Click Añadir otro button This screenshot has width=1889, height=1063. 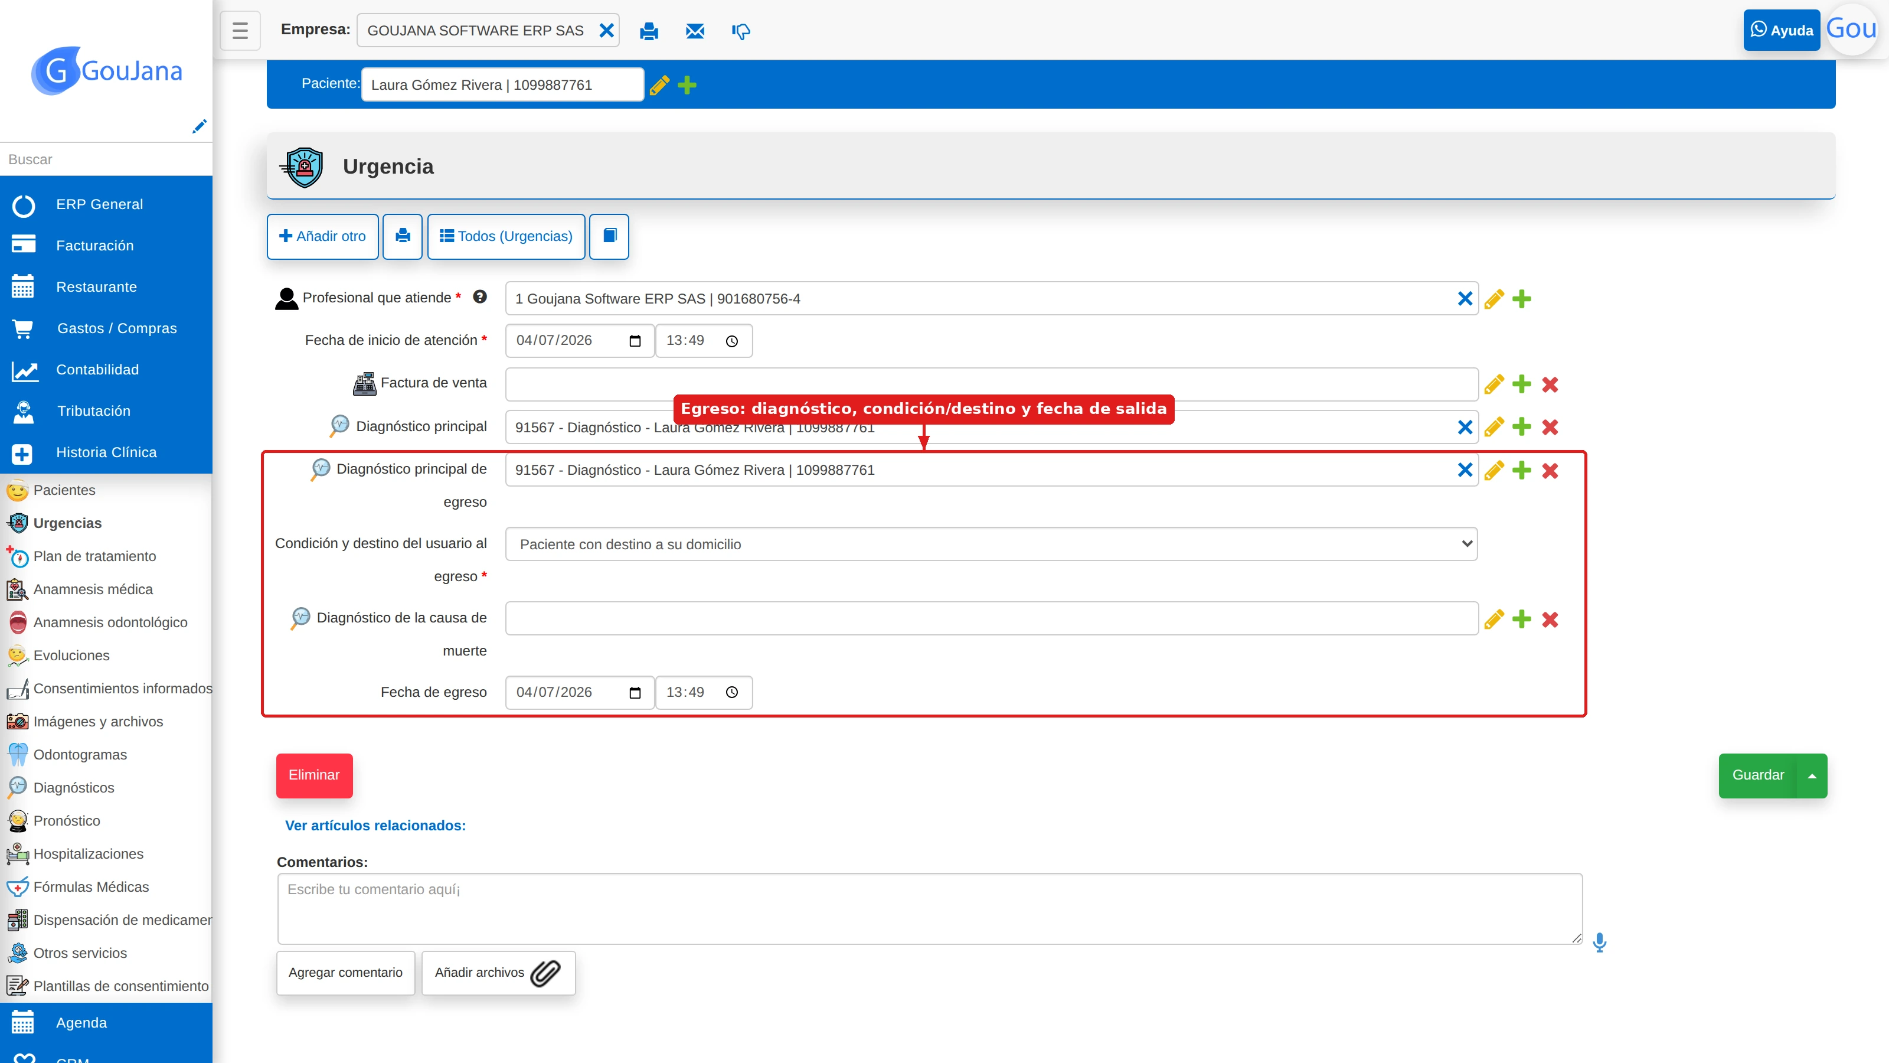click(x=323, y=236)
